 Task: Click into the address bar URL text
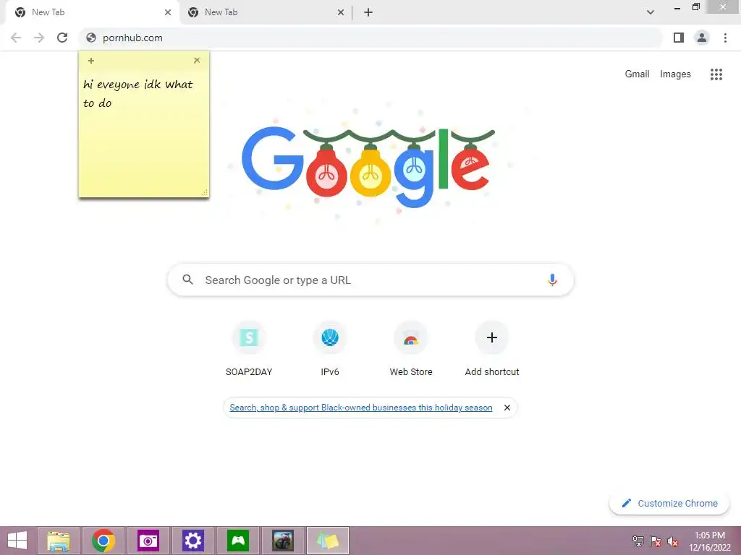coord(132,38)
